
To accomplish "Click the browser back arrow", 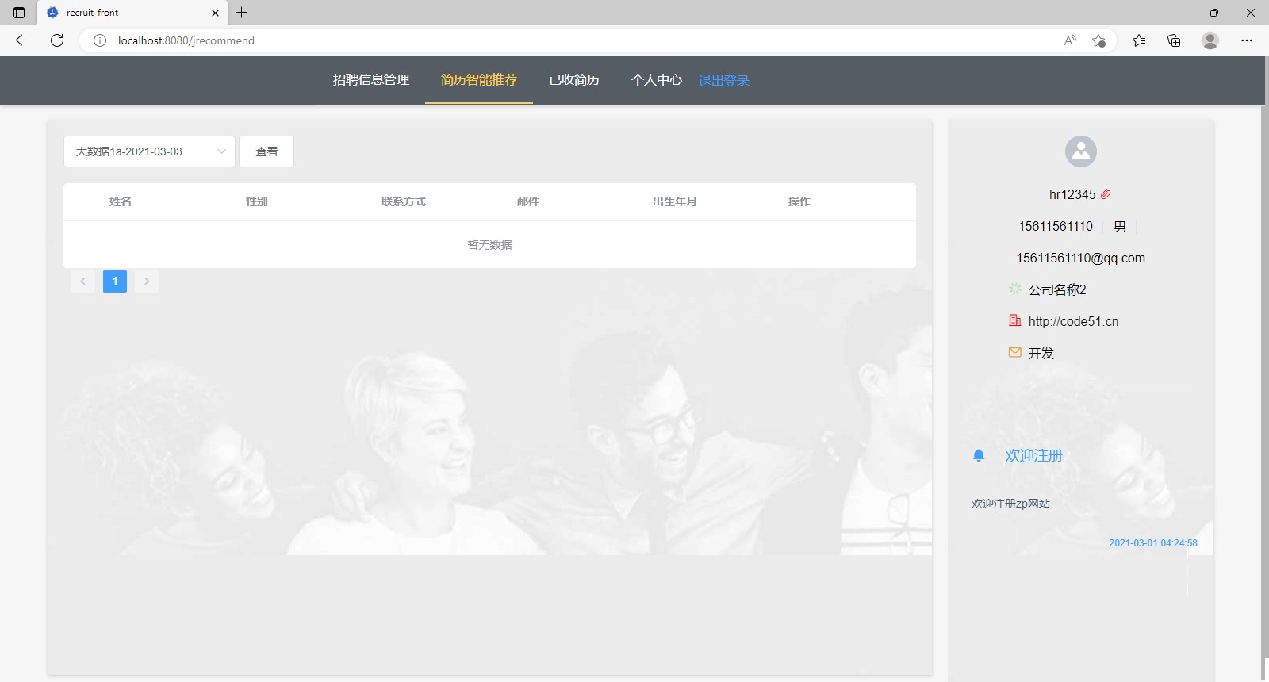I will [x=22, y=40].
